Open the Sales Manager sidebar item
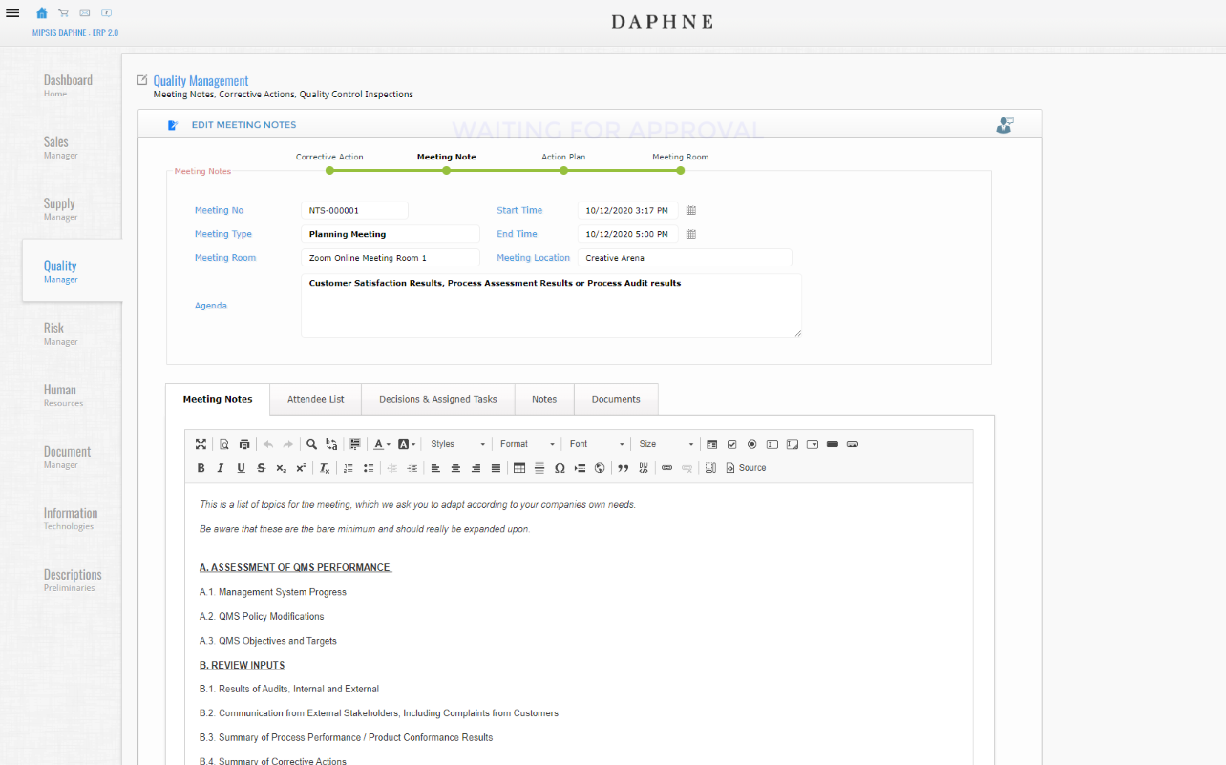 (x=61, y=147)
